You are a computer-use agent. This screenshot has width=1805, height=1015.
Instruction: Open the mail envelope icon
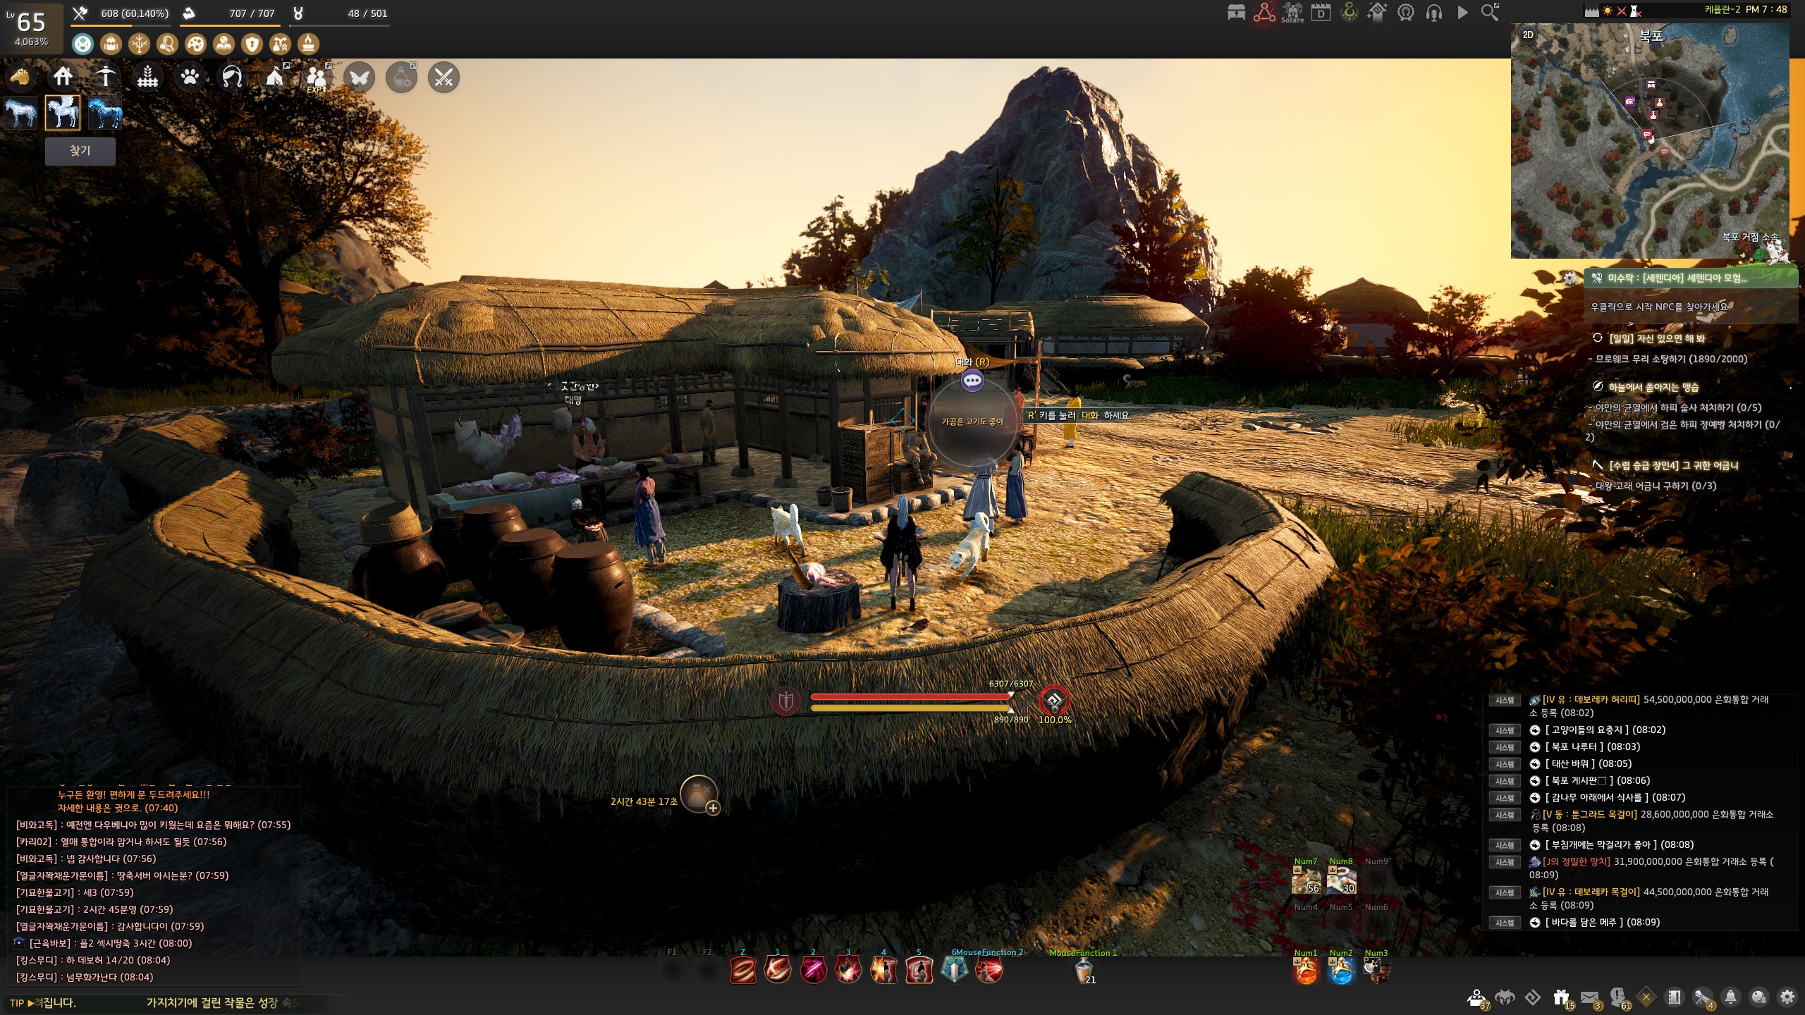click(1589, 997)
